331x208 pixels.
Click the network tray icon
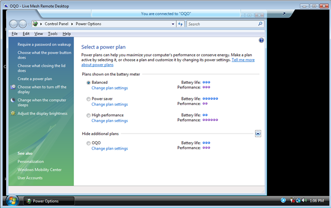tap(298, 200)
